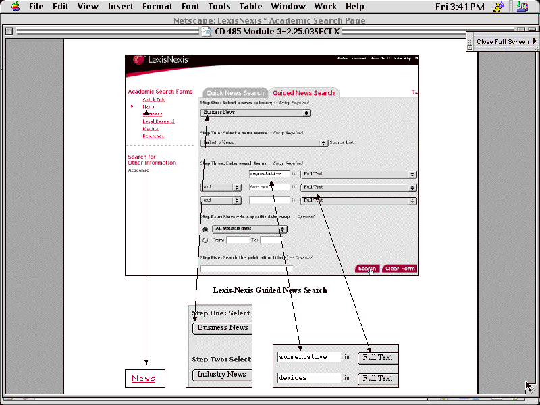Open the Window menu
The image size is (540, 405).
click(x=288, y=7)
